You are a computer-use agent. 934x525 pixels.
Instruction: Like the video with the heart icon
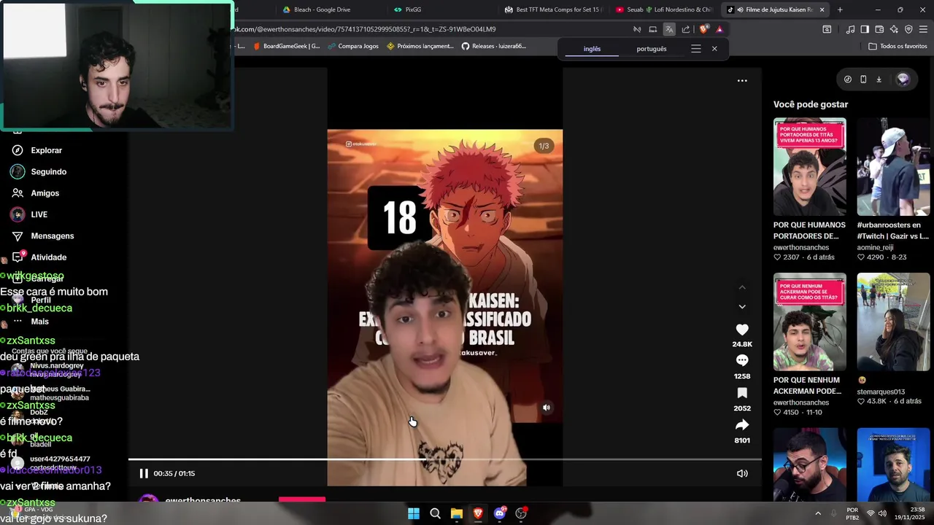(x=742, y=330)
